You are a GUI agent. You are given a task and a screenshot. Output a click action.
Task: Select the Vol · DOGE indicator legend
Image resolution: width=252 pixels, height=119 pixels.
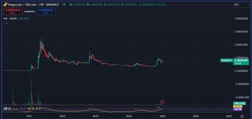click(11, 19)
